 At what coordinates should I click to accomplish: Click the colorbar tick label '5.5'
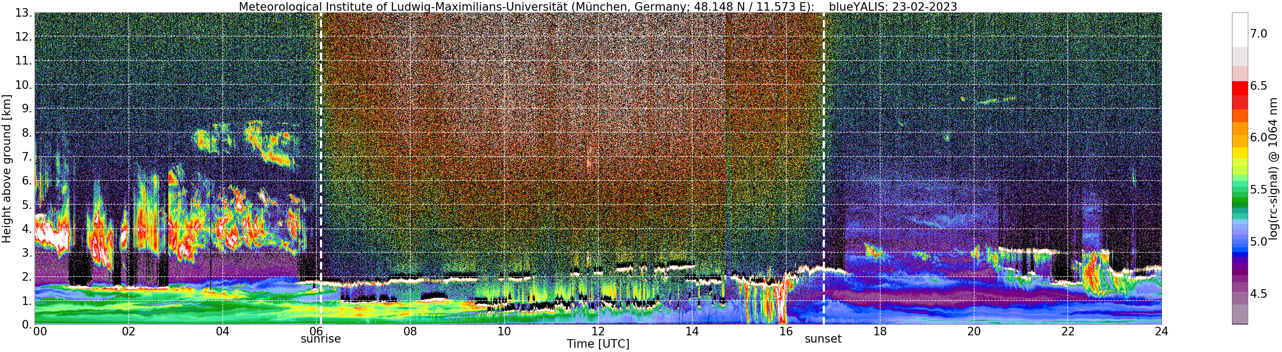(x=1259, y=190)
